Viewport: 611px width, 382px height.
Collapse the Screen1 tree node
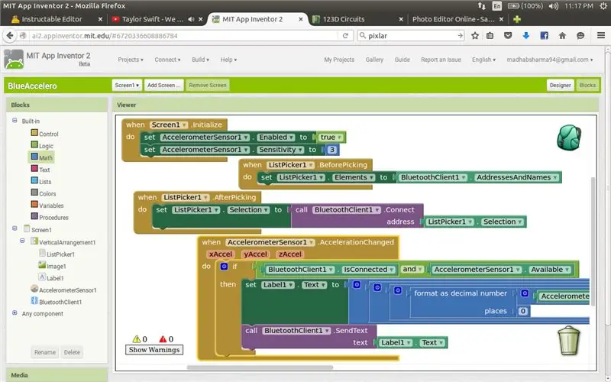15,228
